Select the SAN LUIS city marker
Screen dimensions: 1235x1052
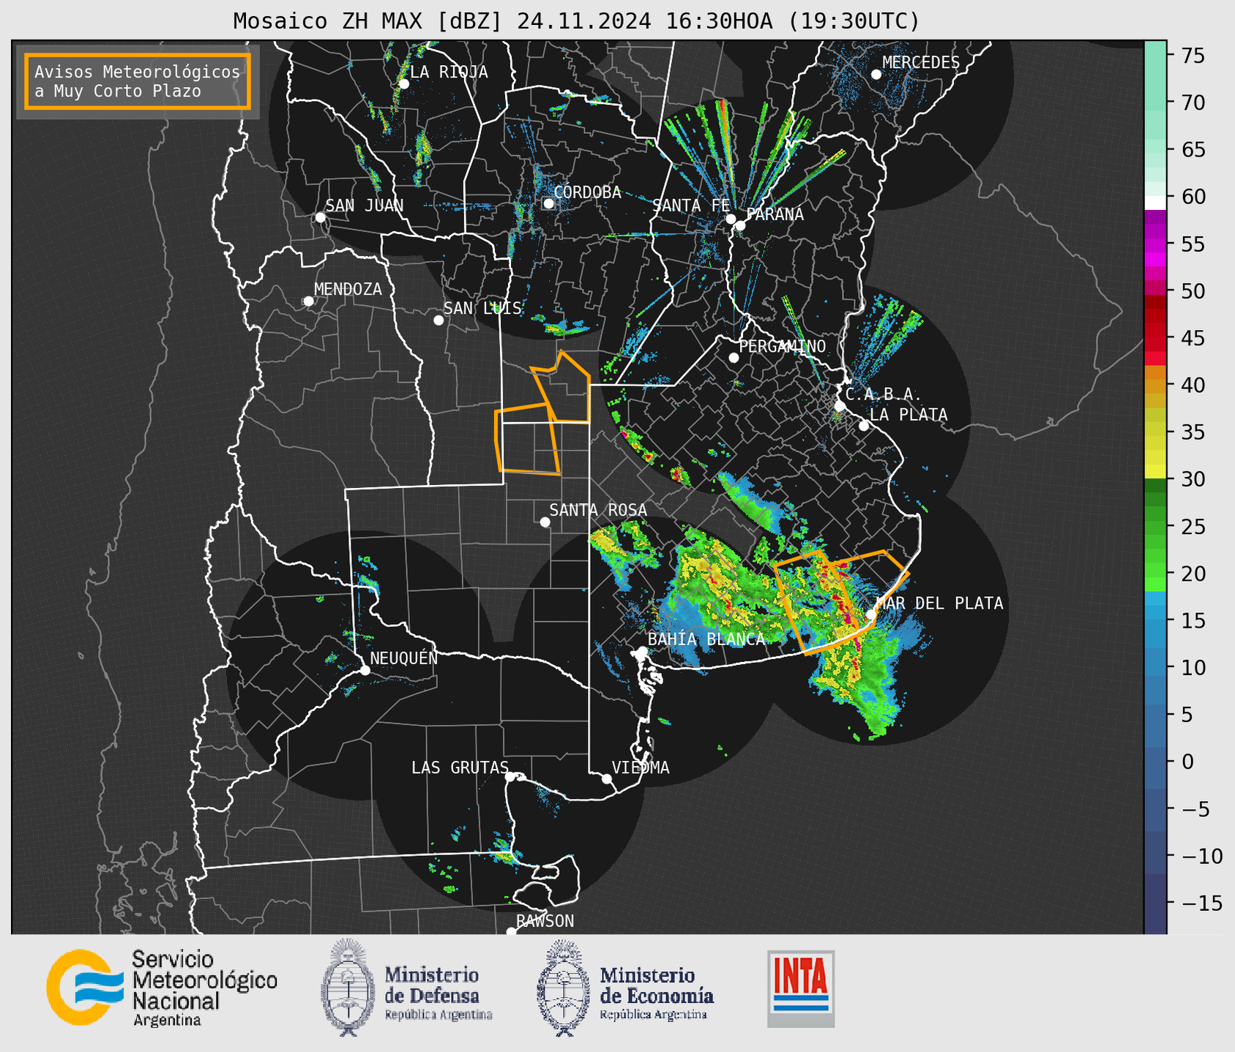[x=439, y=320]
